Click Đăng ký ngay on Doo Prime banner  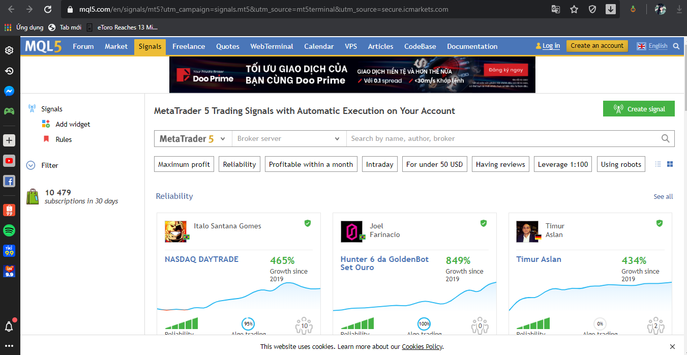coord(505,69)
